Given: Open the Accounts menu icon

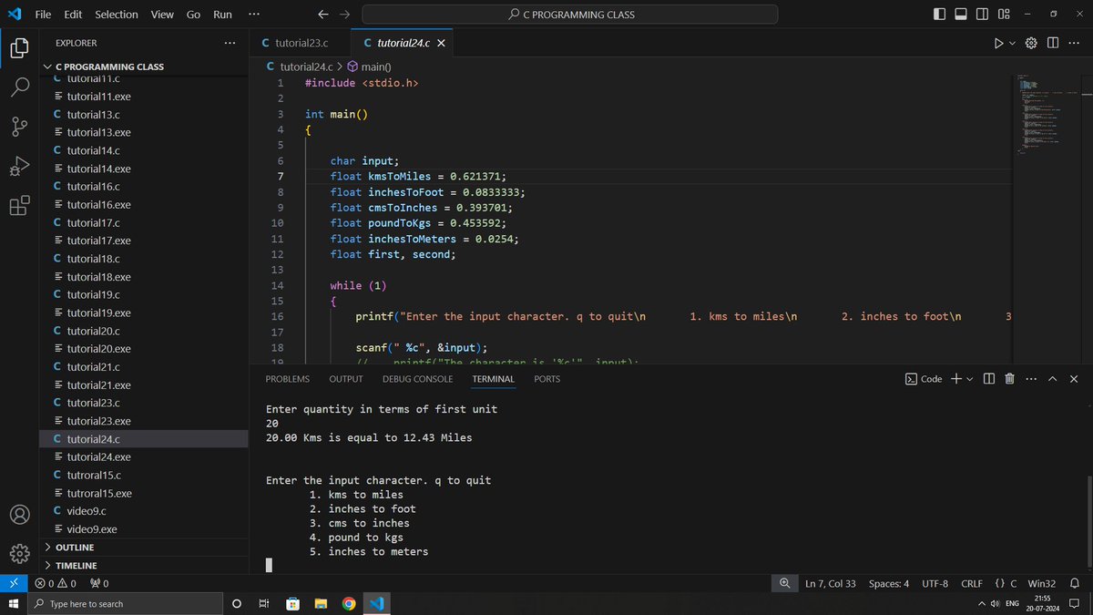Looking at the screenshot, I should 19,514.
